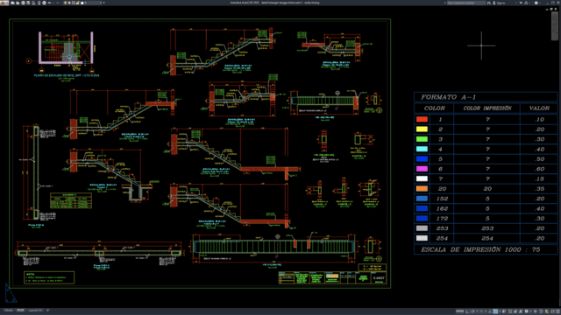Add a new layout with plus button
The height and width of the screenshot is (315, 561).
pos(47,310)
